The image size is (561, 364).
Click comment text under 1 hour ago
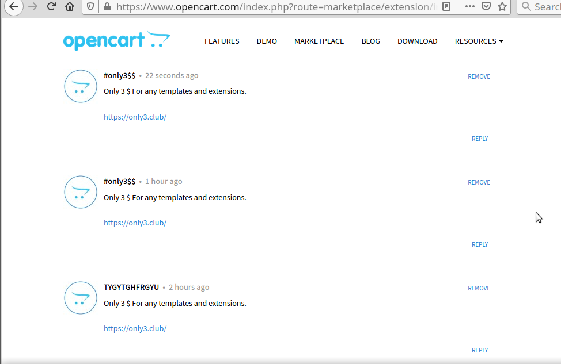(175, 198)
